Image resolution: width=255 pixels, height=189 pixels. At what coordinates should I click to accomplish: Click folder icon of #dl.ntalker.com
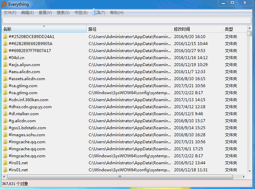coord(5,114)
